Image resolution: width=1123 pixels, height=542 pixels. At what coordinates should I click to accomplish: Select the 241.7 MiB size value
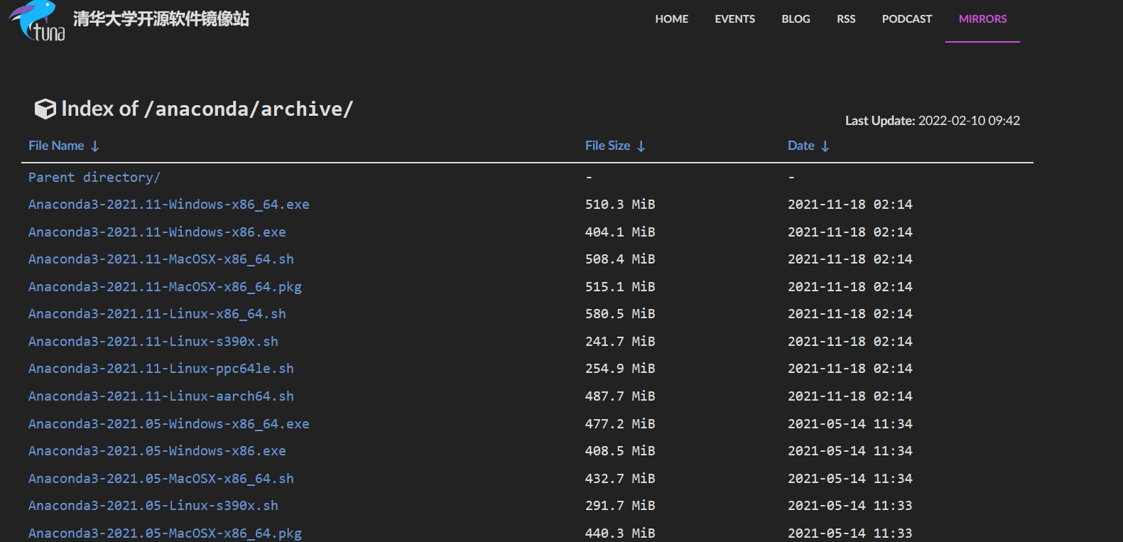click(620, 342)
